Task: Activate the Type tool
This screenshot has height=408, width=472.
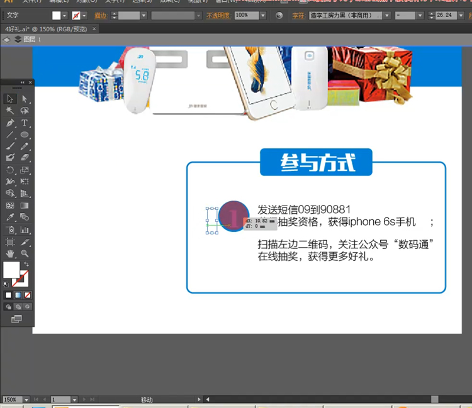Action: tap(25, 123)
